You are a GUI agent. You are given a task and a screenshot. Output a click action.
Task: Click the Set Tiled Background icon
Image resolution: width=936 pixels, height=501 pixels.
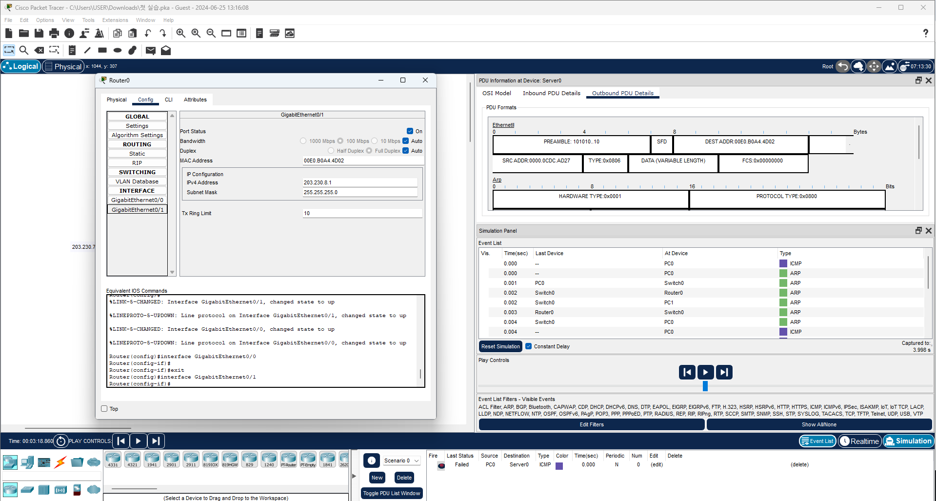[x=890, y=66]
